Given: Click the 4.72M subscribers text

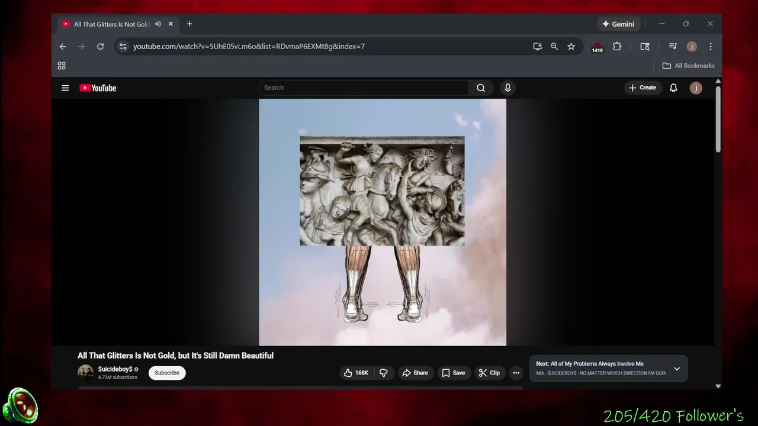Looking at the screenshot, I should [117, 377].
